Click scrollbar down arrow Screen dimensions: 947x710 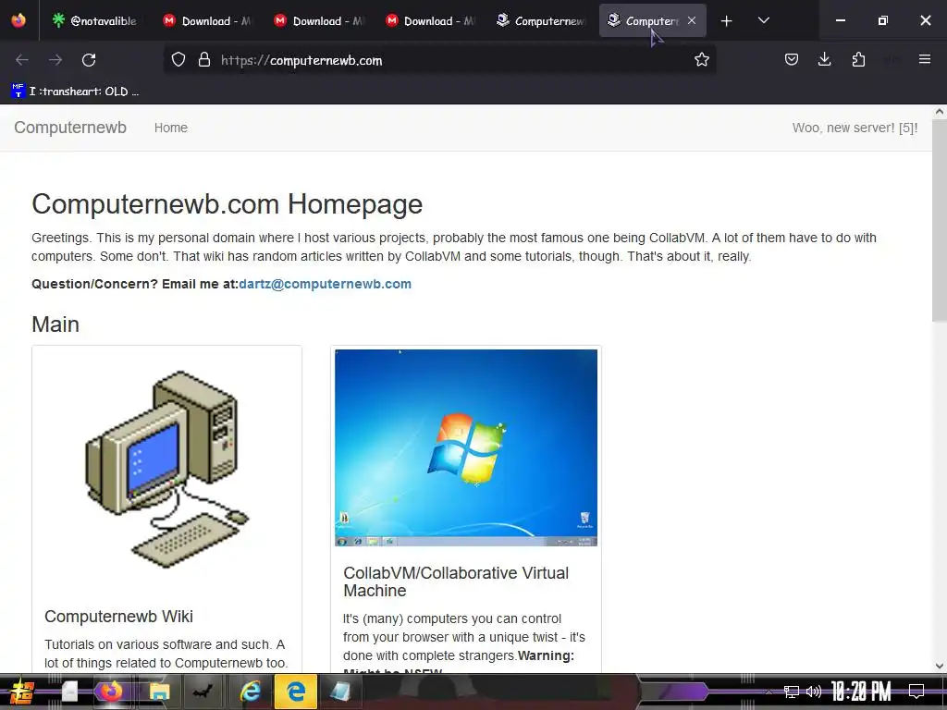coord(940,666)
